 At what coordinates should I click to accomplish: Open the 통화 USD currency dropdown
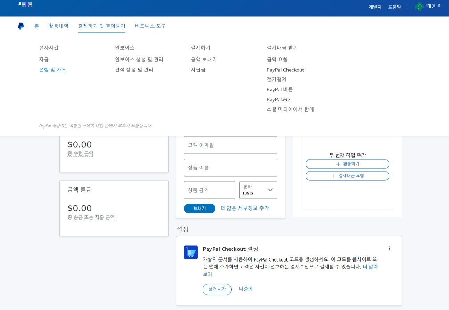(258, 190)
